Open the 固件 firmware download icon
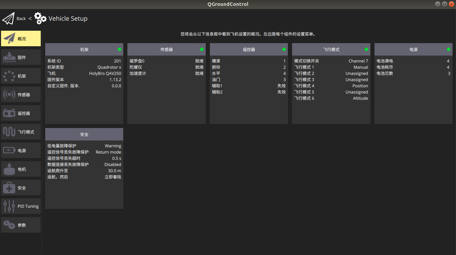 [x=9, y=57]
